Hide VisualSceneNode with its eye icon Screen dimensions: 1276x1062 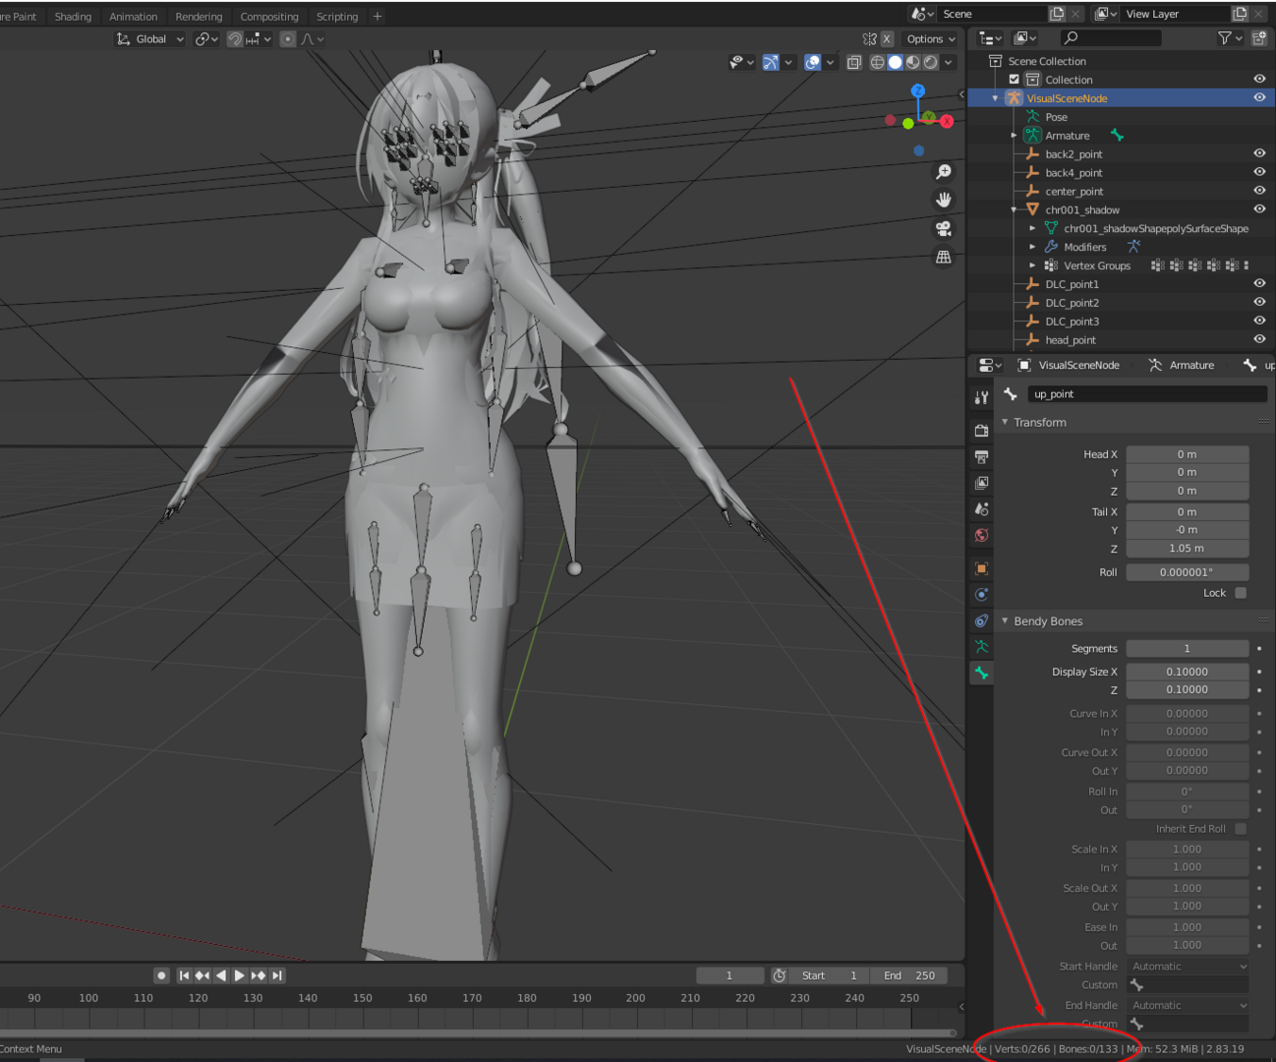point(1259,97)
